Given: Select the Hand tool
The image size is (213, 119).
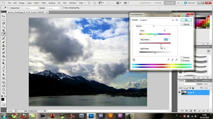Looking at the screenshot, I should coord(4,90).
